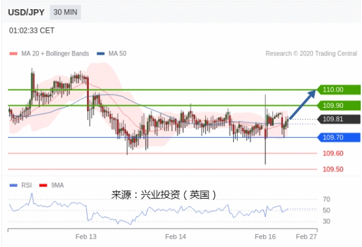Click the 109.90 resistance price tag
Screen dimensions: 362x247
coord(339,105)
